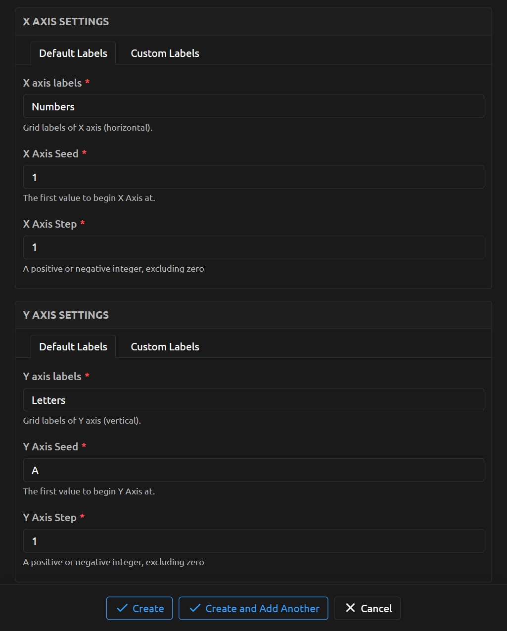Focus the X Axis Seed input field

pyautogui.click(x=253, y=177)
